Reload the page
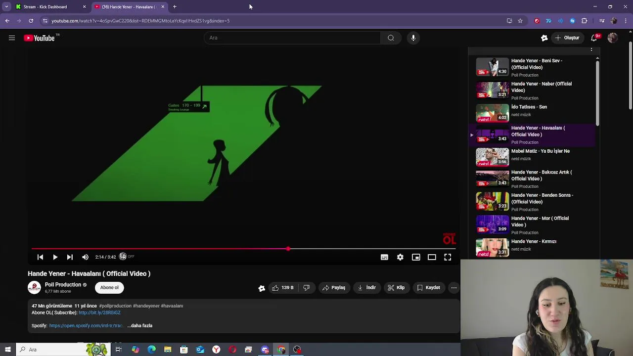 tap(31, 21)
